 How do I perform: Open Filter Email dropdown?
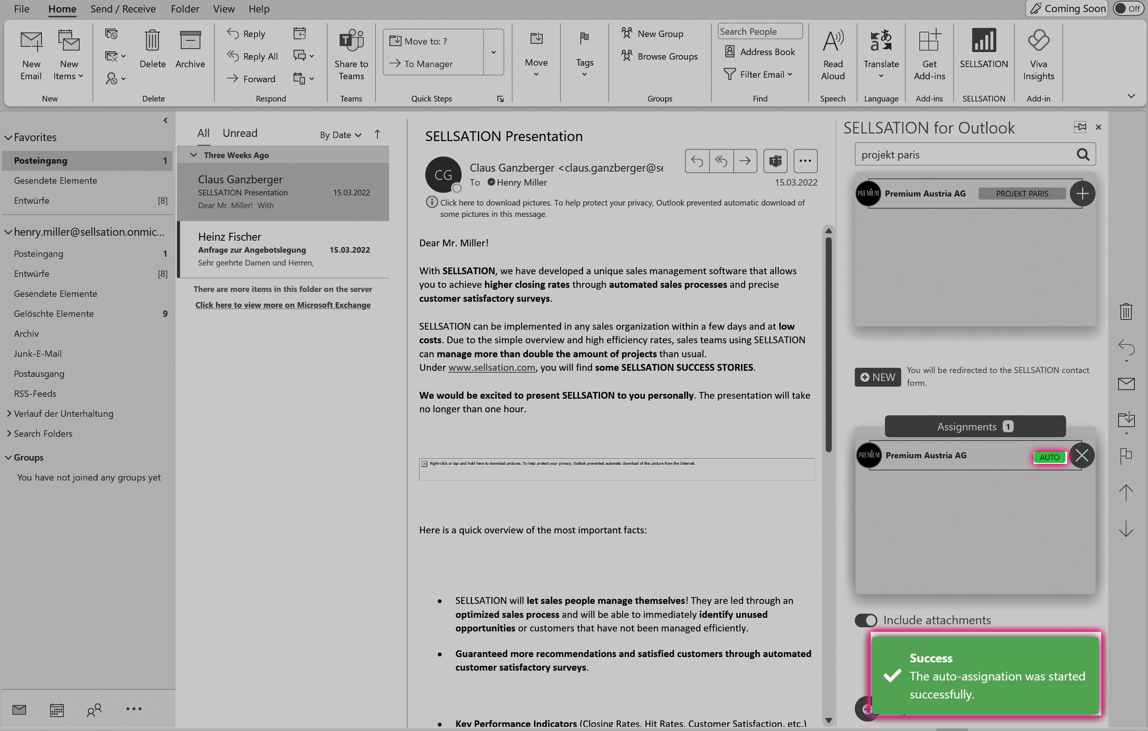point(758,74)
